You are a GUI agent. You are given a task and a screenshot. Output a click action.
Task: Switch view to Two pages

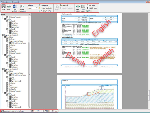83,6
